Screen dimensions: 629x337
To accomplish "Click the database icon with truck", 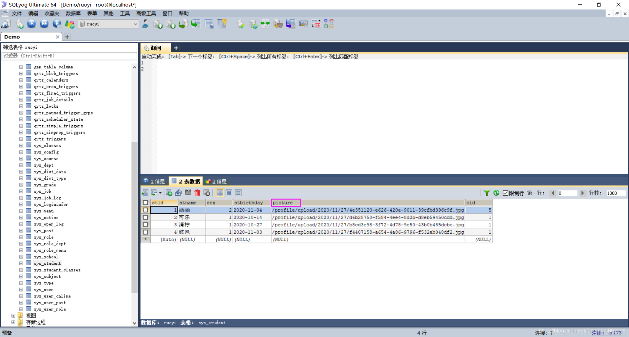I will [x=278, y=24].
